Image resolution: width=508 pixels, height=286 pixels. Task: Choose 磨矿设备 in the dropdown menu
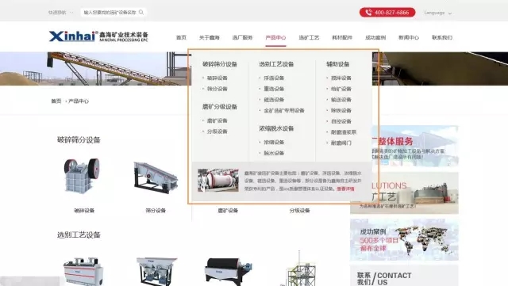click(217, 120)
